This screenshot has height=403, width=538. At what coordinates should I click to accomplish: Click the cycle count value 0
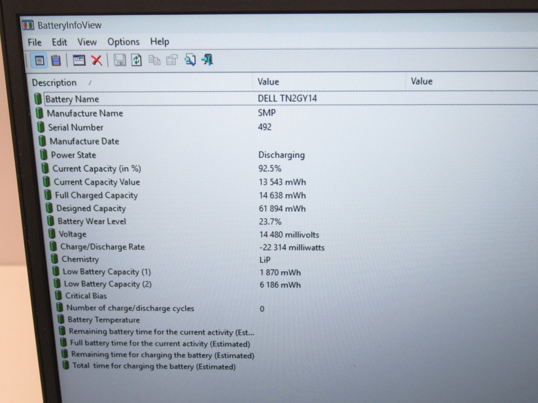[x=262, y=309]
